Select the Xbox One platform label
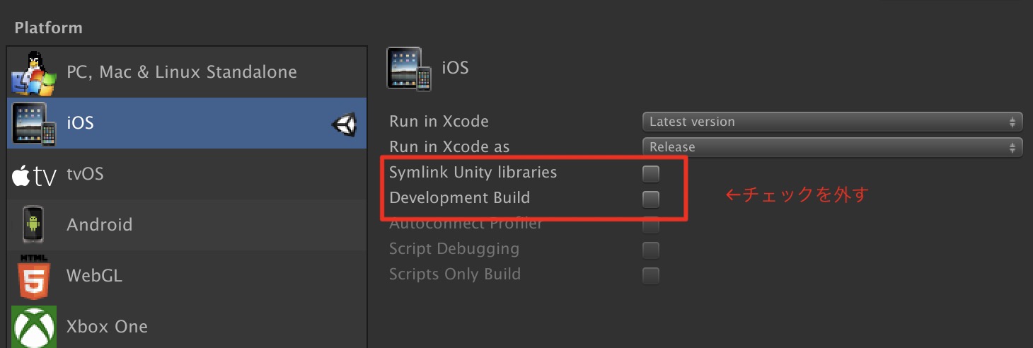Image resolution: width=1033 pixels, height=348 pixels. [x=107, y=327]
